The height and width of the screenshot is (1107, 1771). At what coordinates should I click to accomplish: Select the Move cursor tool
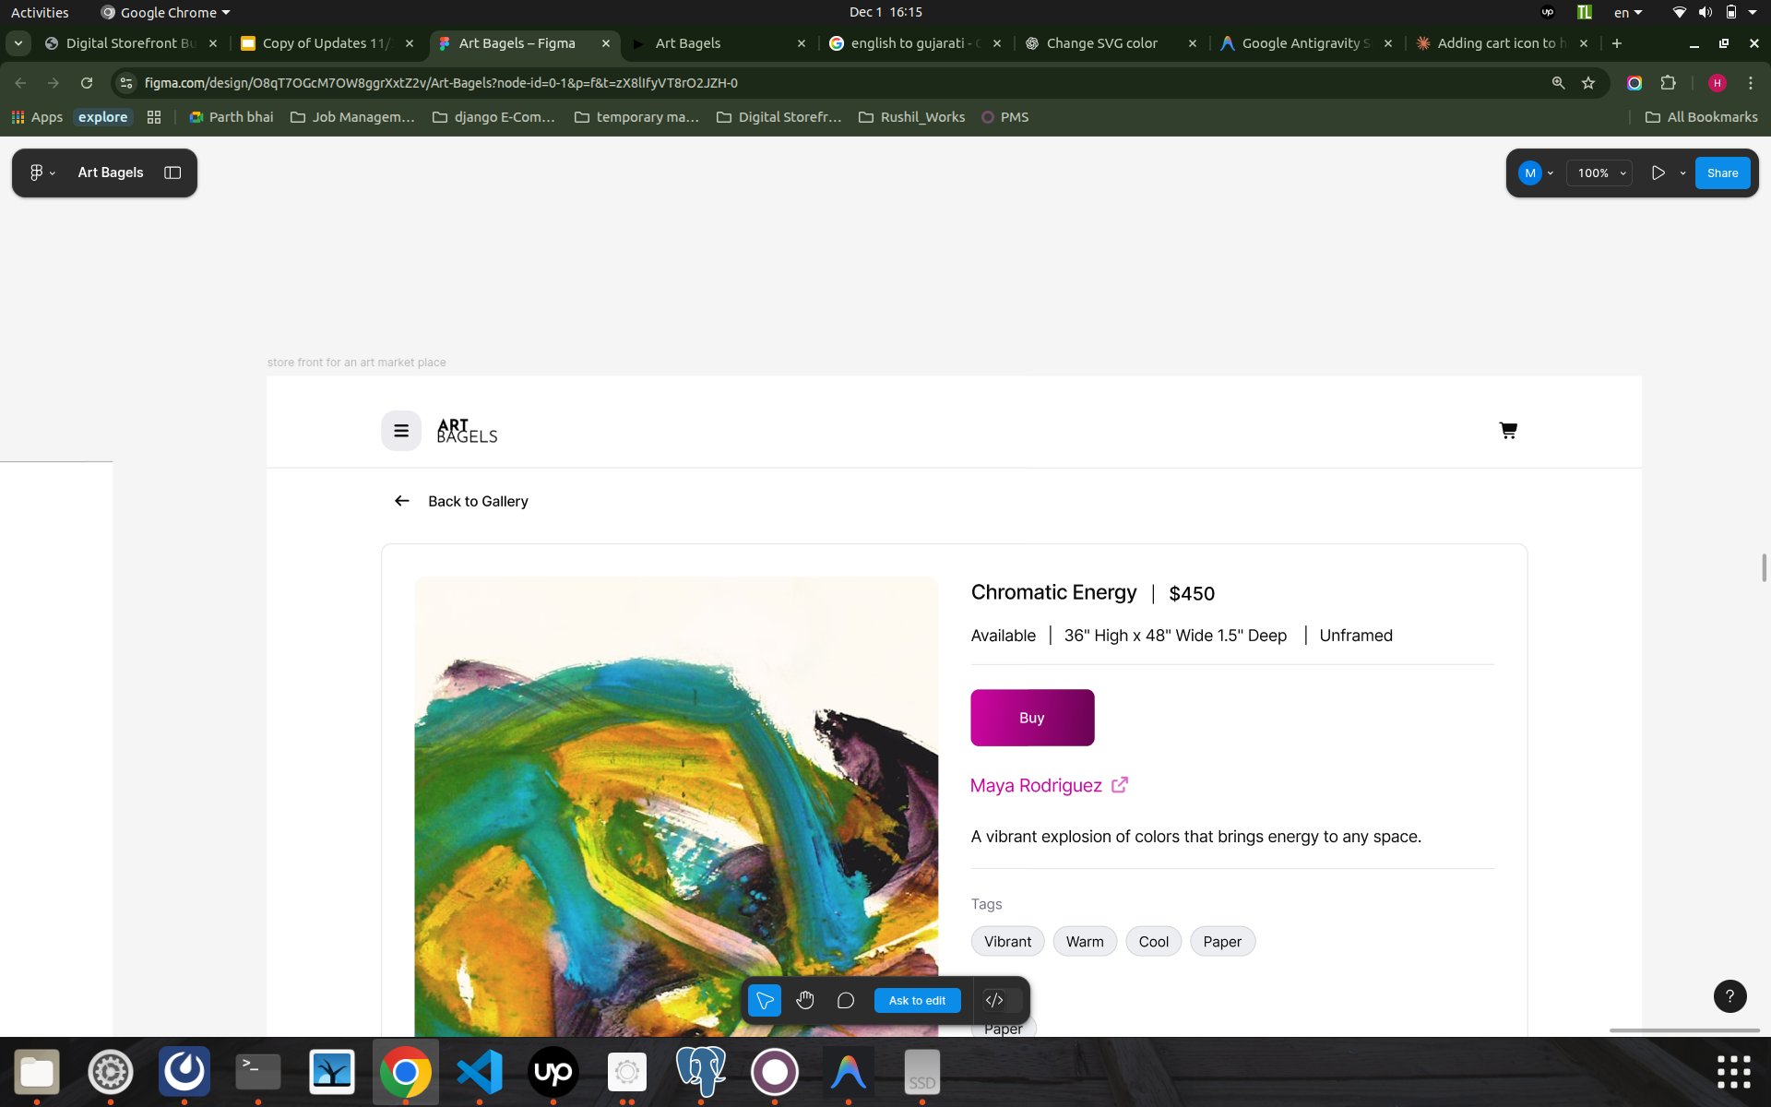tap(764, 1000)
